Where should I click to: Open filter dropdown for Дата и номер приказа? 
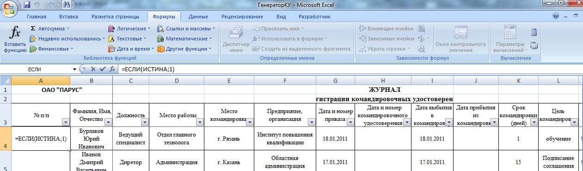(x=350, y=122)
